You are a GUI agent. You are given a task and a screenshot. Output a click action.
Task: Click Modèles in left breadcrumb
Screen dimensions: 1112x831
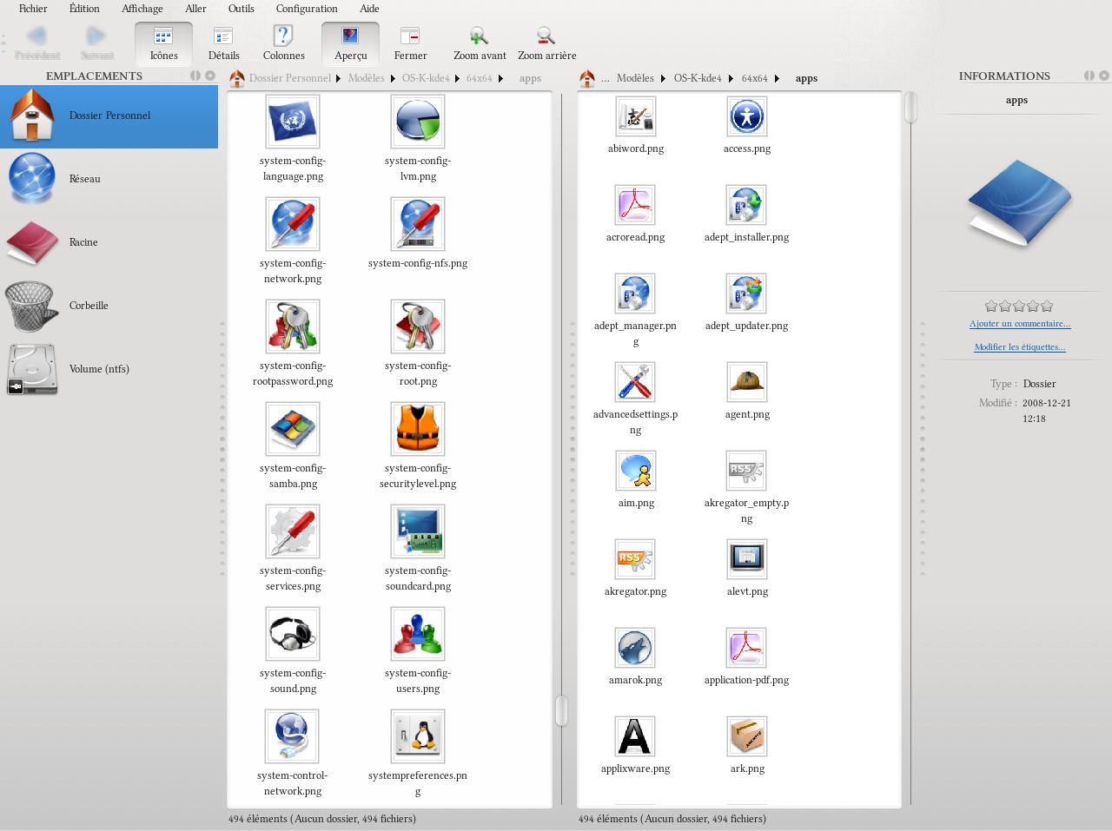pos(366,78)
